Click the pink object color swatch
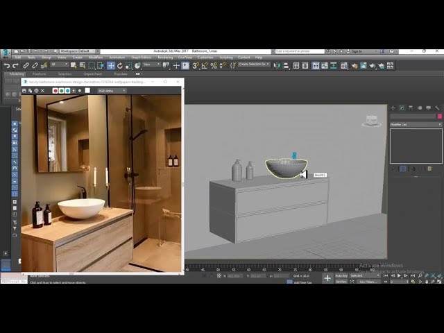 pos(439,117)
